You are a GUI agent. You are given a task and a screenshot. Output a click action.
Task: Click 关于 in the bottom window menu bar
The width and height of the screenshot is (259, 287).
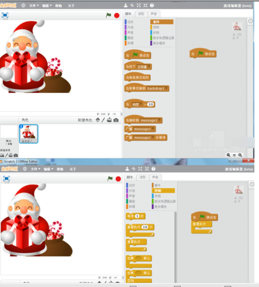pyautogui.click(x=73, y=169)
